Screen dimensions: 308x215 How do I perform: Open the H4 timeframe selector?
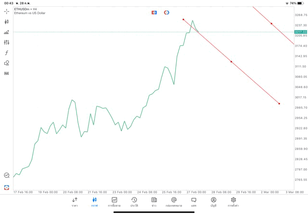7,74
